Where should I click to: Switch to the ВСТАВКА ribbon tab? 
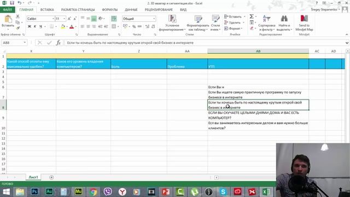47,10
